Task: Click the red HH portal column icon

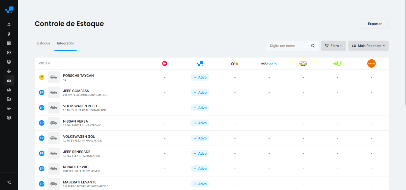Action: pyautogui.click(x=165, y=63)
